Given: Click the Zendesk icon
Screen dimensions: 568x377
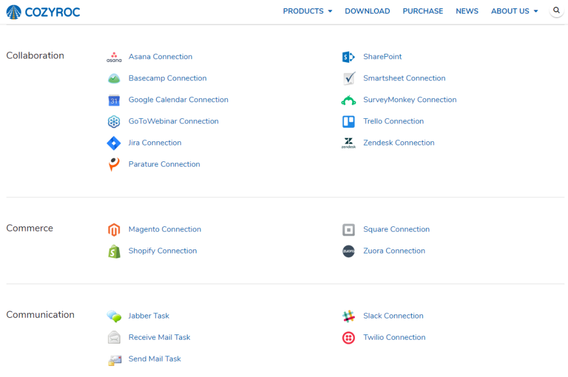Looking at the screenshot, I should click(x=348, y=142).
